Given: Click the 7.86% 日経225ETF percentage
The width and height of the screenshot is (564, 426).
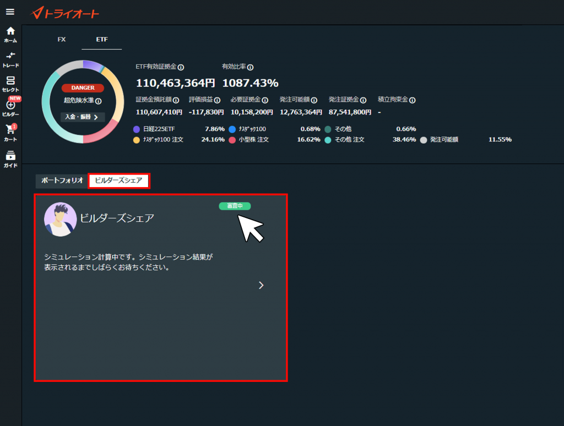Looking at the screenshot, I should pyautogui.click(x=215, y=129).
